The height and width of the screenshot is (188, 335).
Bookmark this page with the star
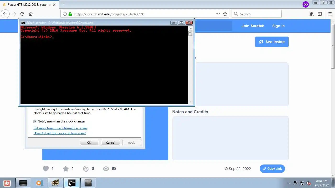tap(225, 14)
